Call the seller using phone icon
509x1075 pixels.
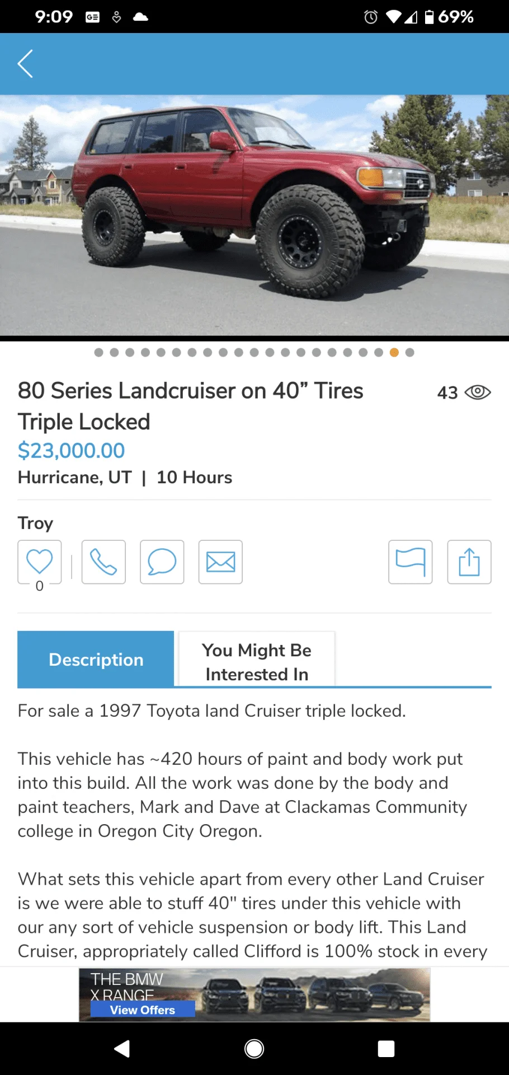103,562
